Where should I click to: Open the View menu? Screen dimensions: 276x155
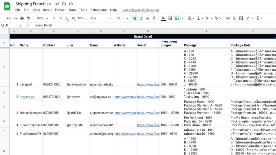[x=36, y=10]
